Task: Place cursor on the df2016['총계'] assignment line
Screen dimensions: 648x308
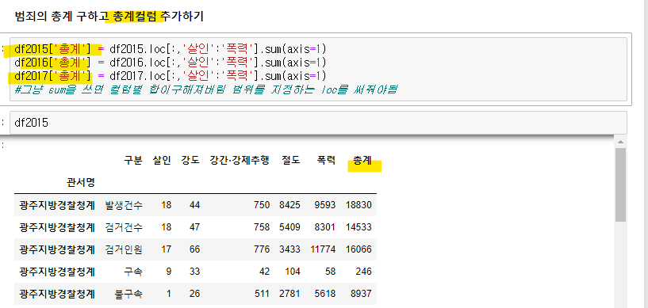Action: (171, 63)
